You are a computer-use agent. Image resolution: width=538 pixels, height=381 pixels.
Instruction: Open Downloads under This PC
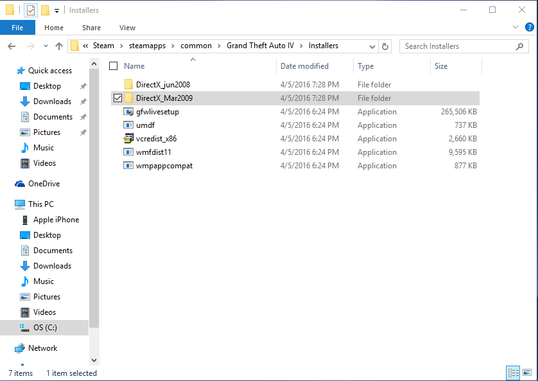coord(52,266)
